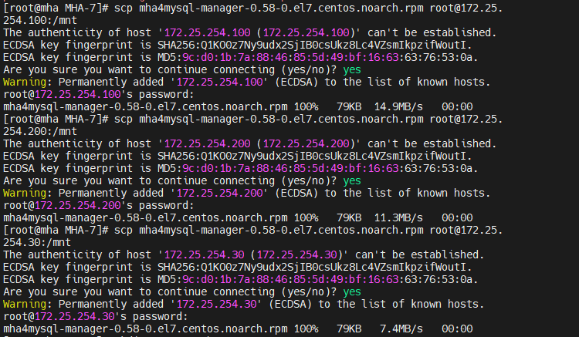Viewport: 579px width, 337px height.
Task: Click rpm filename on the 7.4MB/s progress line
Action: pyautogui.click(x=145, y=329)
